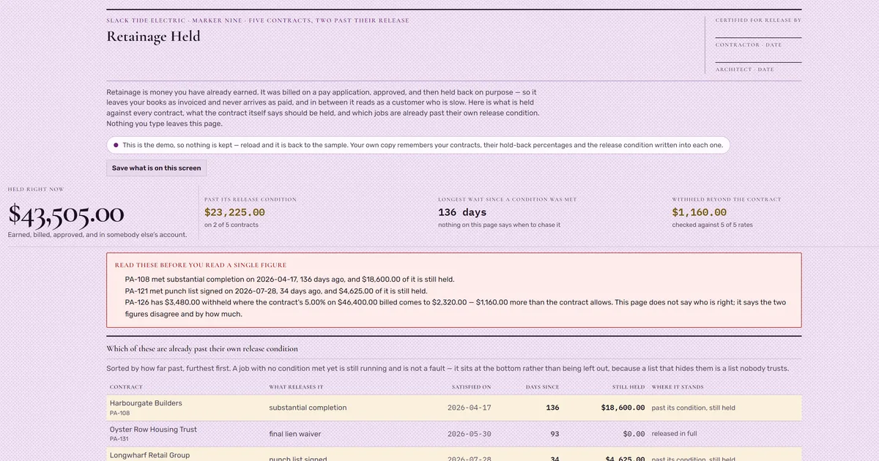Image resolution: width=879 pixels, height=461 pixels.
Task: Click 'on 2 of 5 contracts' note
Action: click(231, 225)
